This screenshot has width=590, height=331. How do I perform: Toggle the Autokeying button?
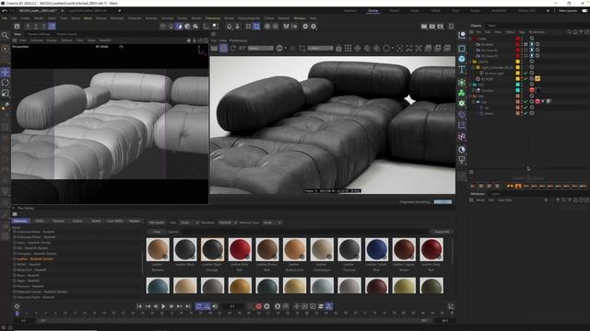coord(266,306)
